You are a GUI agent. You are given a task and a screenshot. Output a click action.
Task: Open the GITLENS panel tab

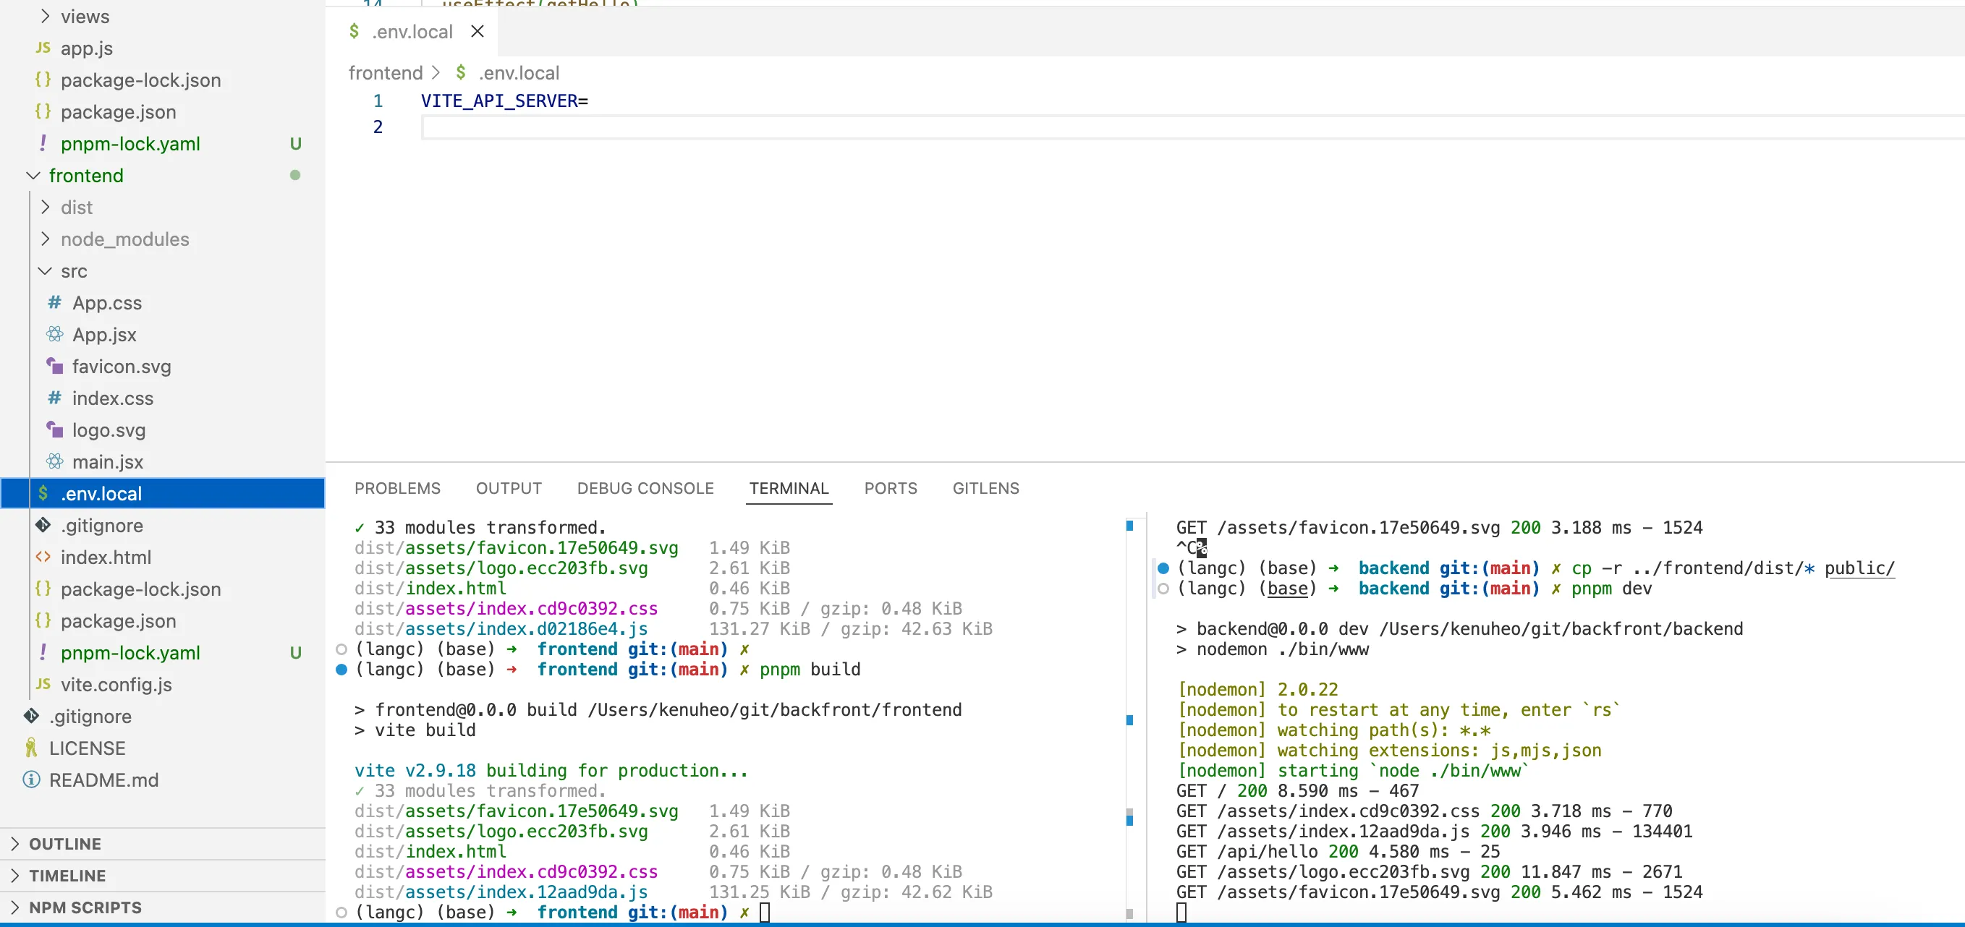click(x=985, y=488)
